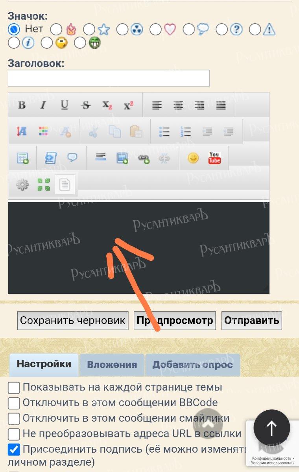Image resolution: width=299 pixels, height=472 pixels.
Task: Insert a YouTube video
Action: tap(214, 158)
